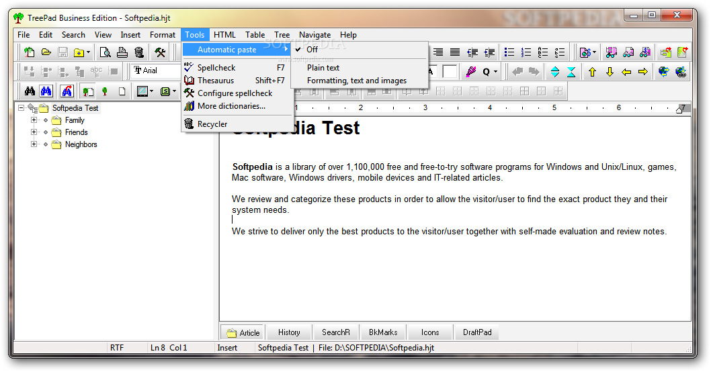
Task: Select the Family folder in tree
Action: pyautogui.click(x=75, y=120)
